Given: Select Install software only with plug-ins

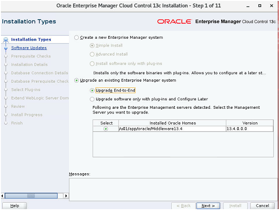Looking at the screenshot, I should pyautogui.click(x=92, y=64).
